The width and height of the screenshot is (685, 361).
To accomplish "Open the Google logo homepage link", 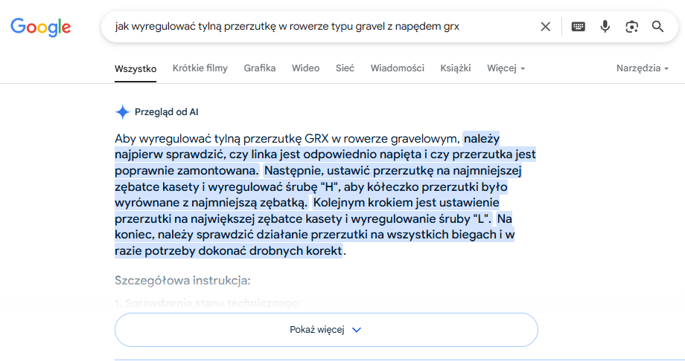I will click(x=41, y=27).
